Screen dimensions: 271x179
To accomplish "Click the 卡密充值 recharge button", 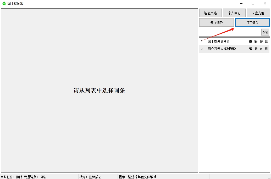I will pyautogui.click(x=258, y=13).
